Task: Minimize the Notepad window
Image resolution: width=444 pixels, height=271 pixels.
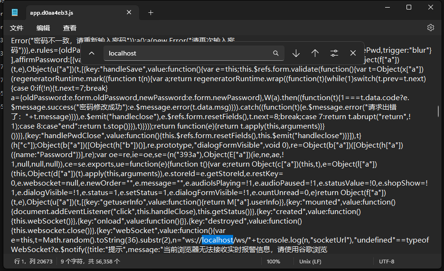Action: [387, 7]
